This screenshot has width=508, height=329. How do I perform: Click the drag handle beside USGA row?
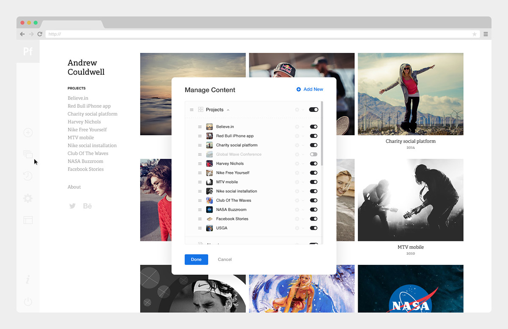click(x=200, y=228)
